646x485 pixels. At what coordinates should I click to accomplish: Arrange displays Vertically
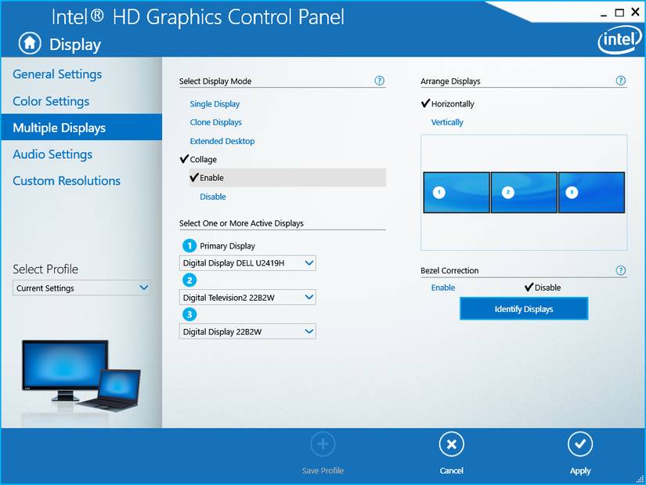[447, 122]
